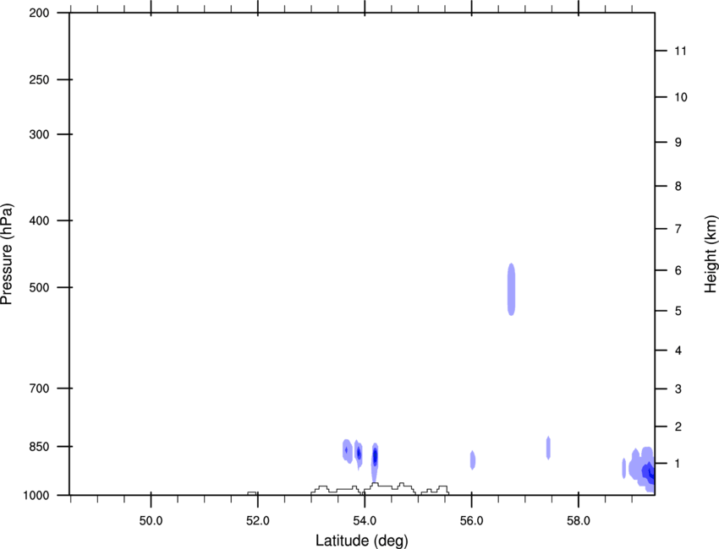The image size is (719, 549).
Task: Select the 500 pressure tick label
Action: pyautogui.click(x=39, y=287)
